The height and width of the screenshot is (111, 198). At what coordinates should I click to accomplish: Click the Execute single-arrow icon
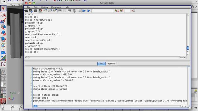click(89, 11)
